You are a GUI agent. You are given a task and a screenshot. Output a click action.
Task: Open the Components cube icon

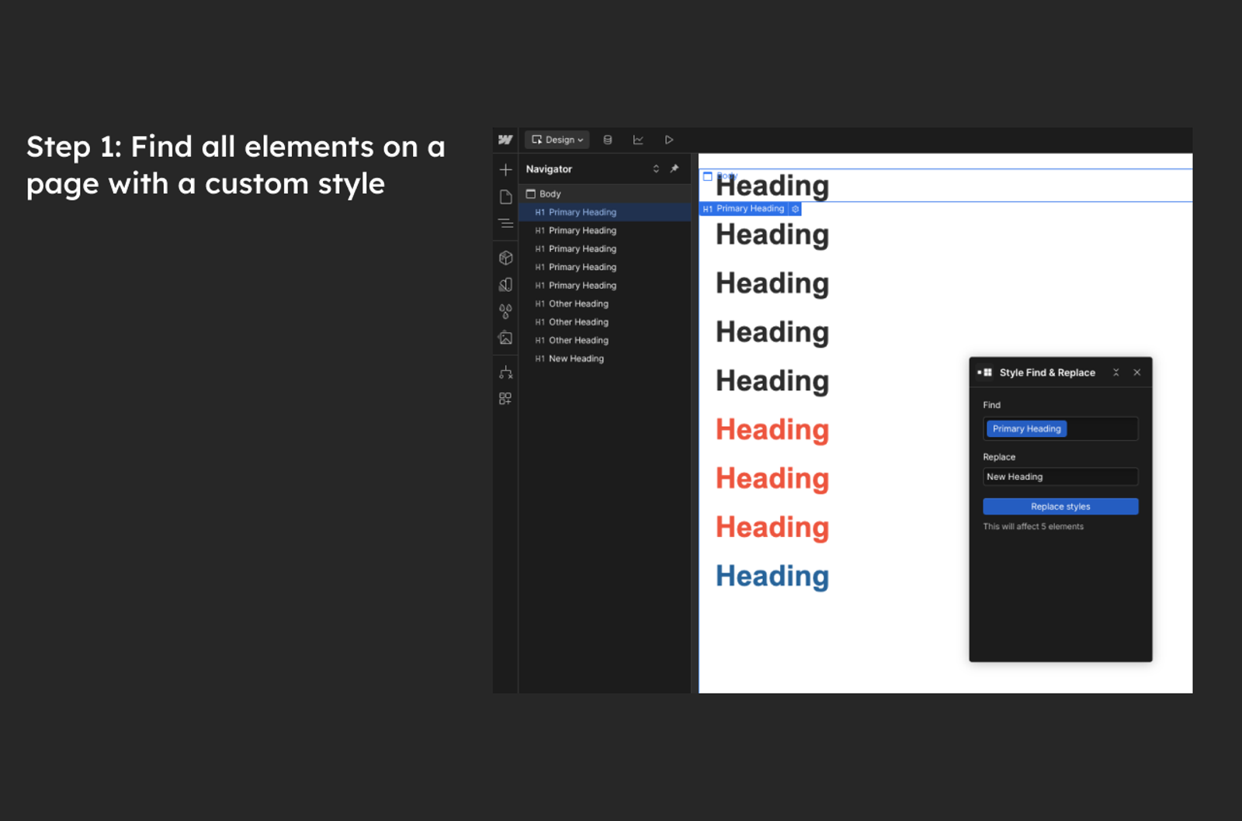click(505, 258)
